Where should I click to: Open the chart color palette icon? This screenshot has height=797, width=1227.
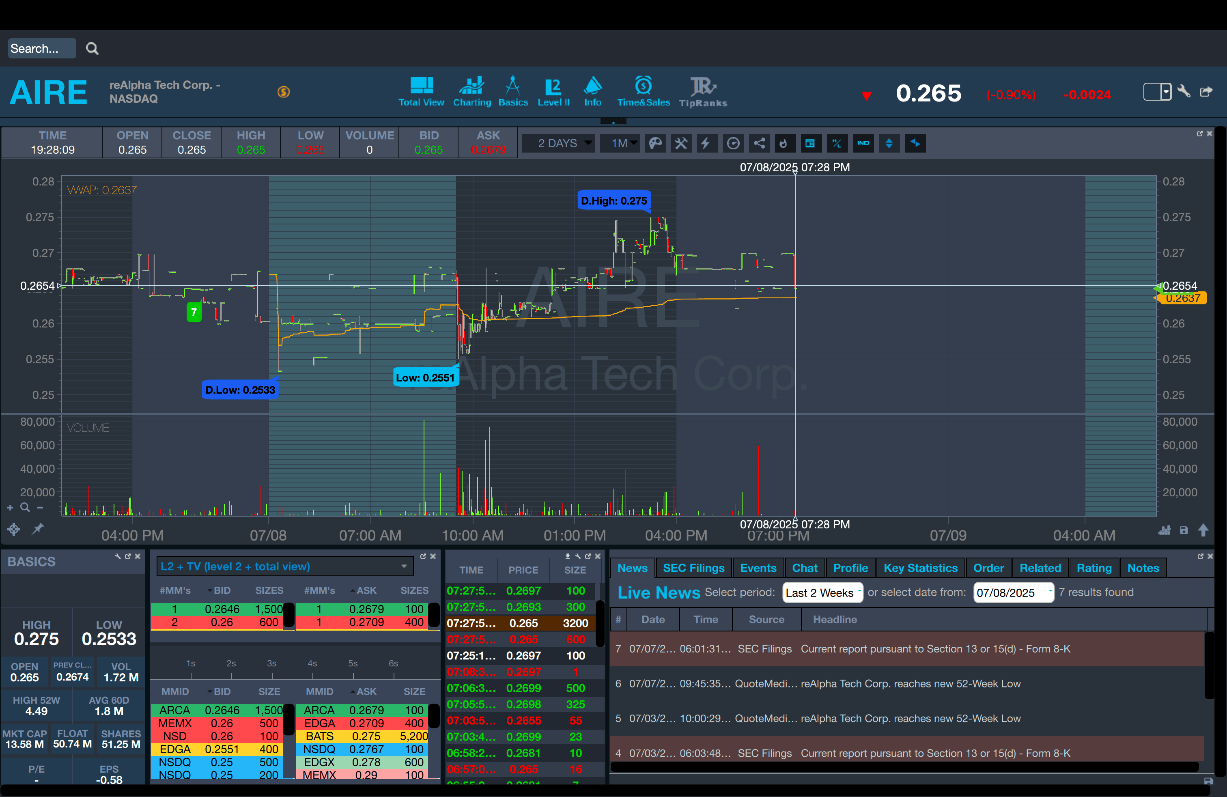pyautogui.click(x=655, y=143)
